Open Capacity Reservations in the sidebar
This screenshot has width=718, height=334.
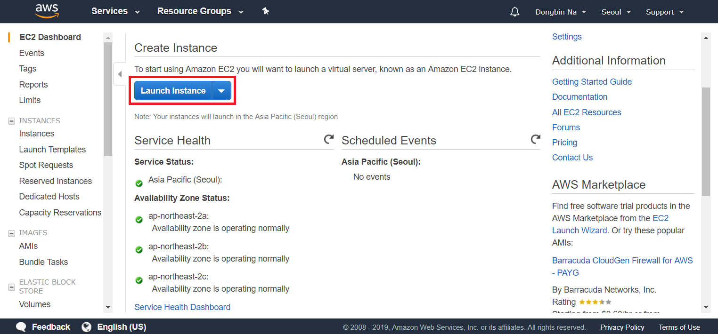[x=60, y=213]
